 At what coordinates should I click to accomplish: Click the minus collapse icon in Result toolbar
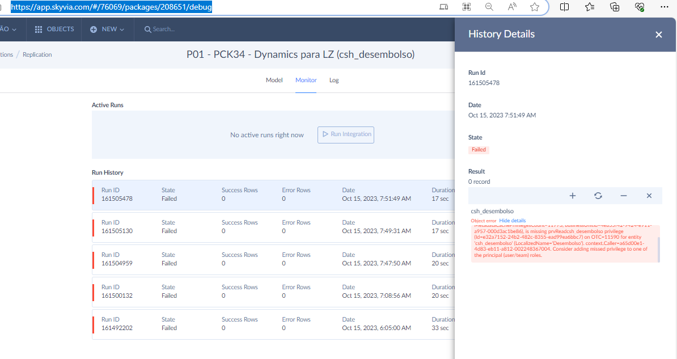click(624, 196)
